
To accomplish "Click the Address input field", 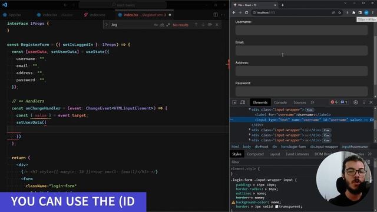I will coord(301,71).
